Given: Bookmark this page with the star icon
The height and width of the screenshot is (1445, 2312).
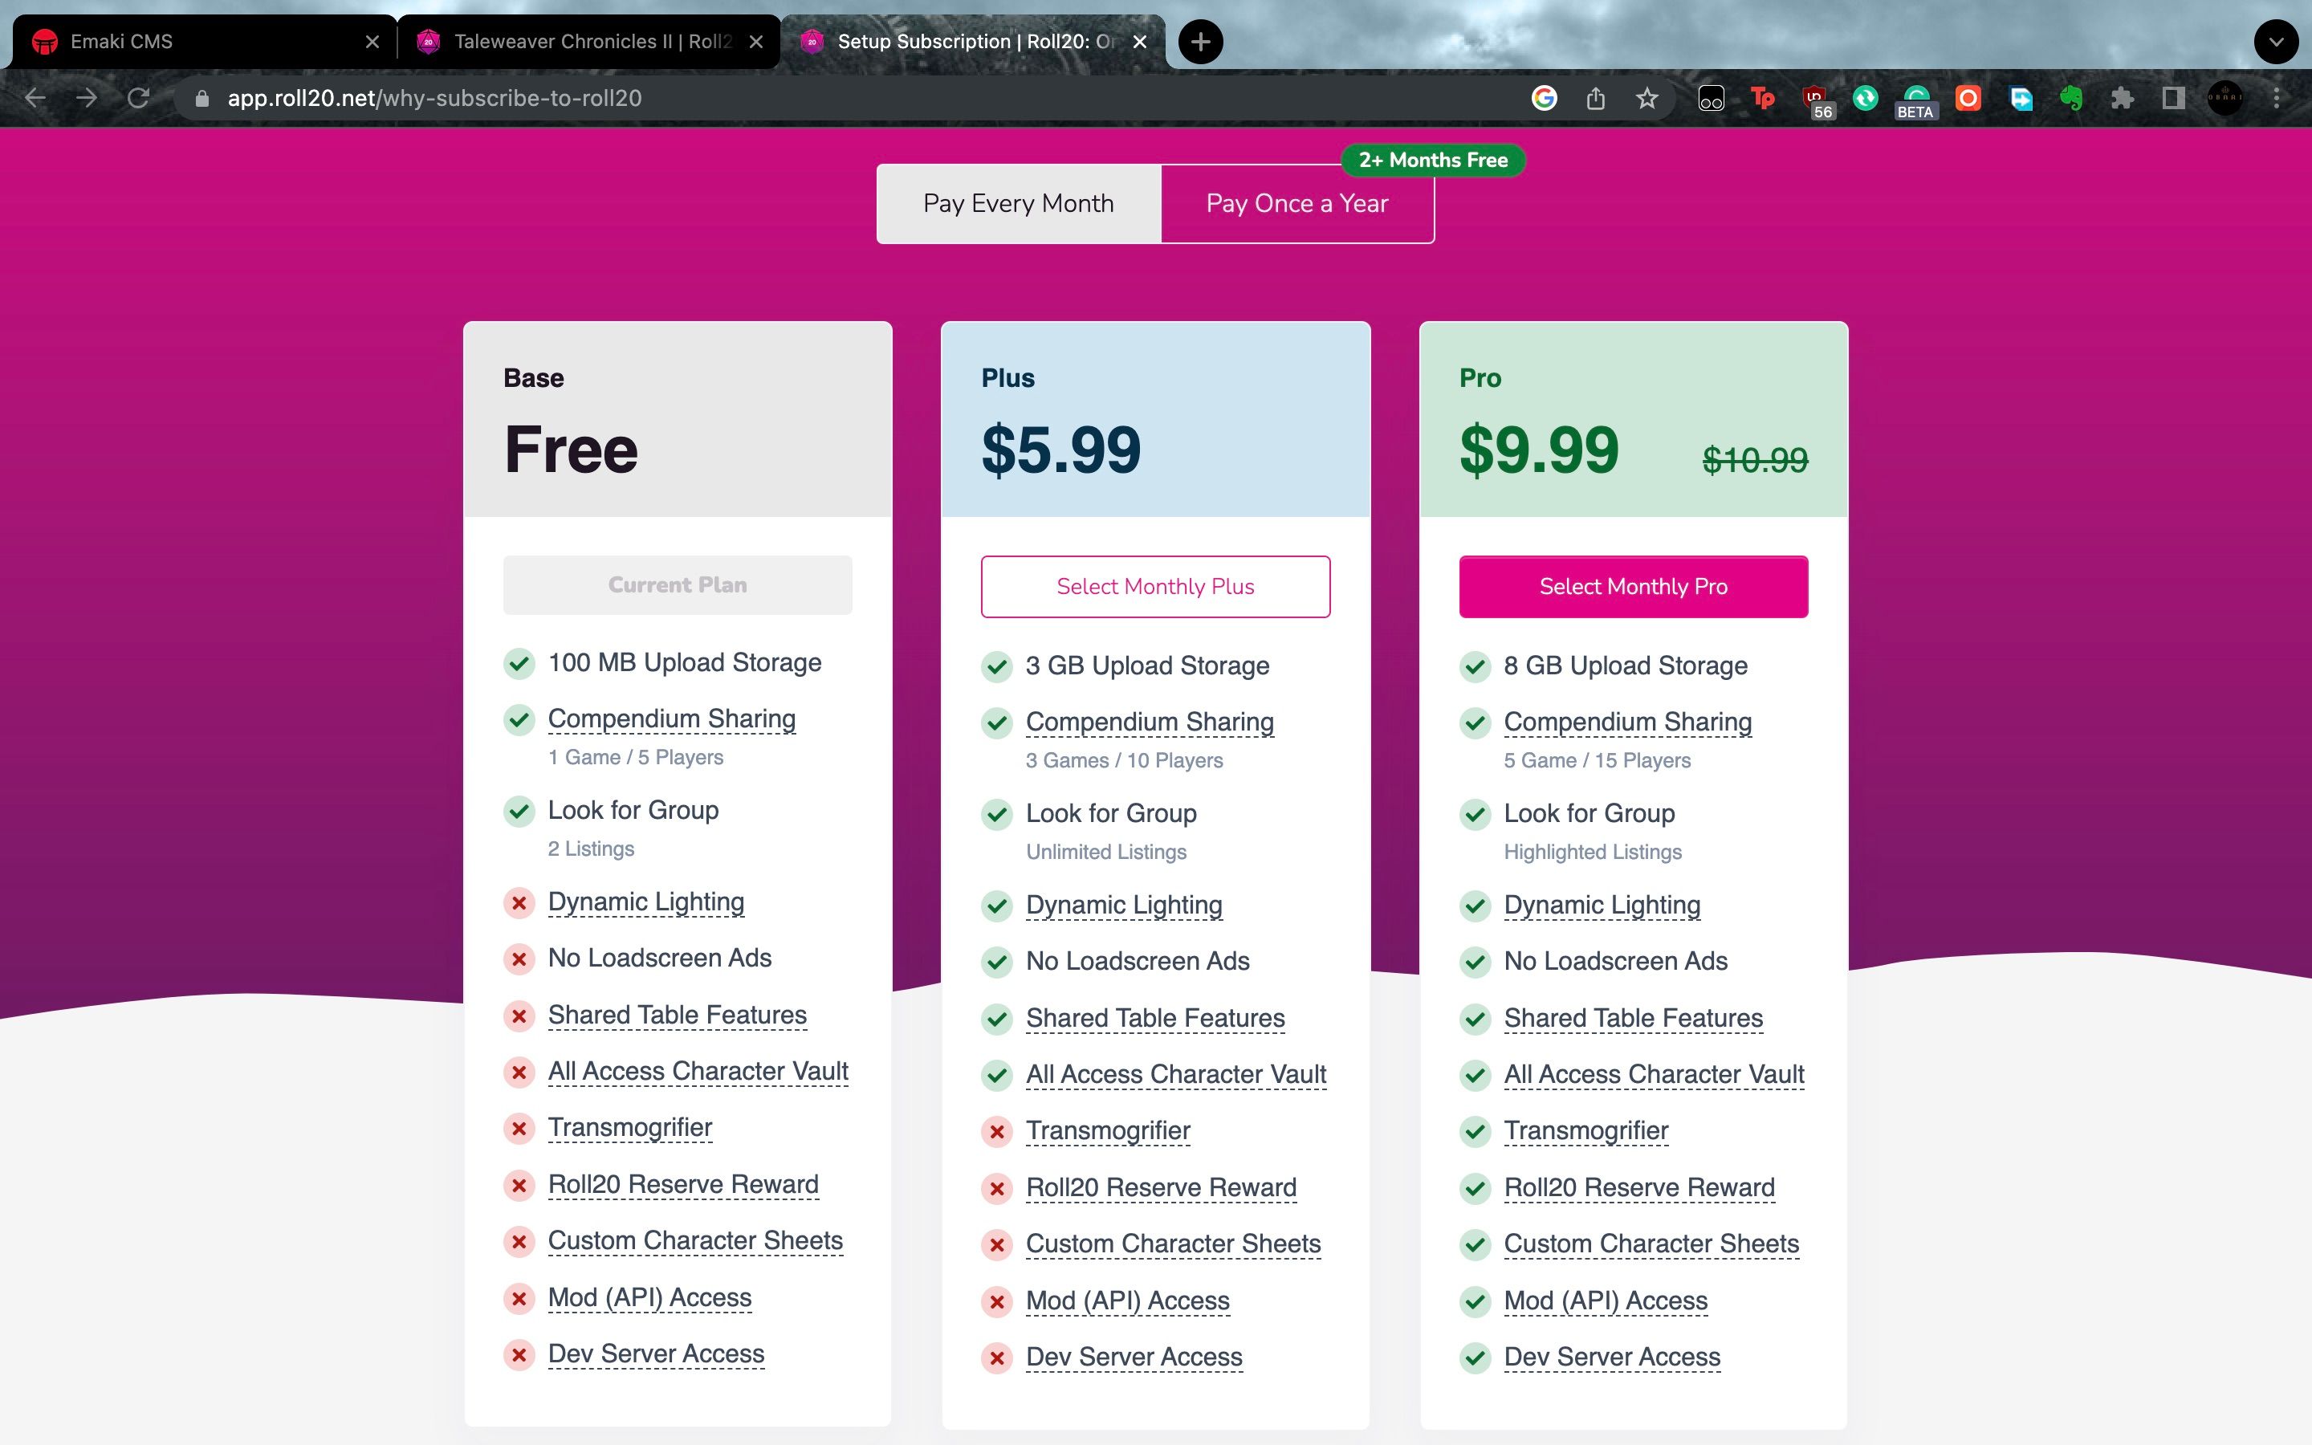Looking at the screenshot, I should [x=1646, y=99].
